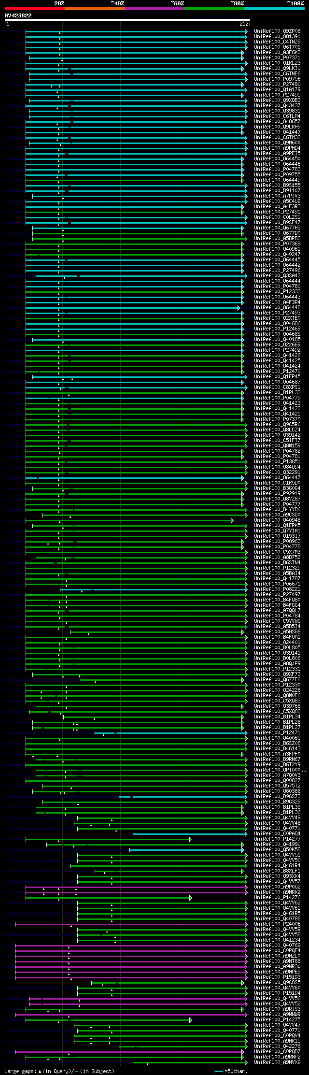Image resolution: width=309 pixels, height=1075 pixels.
Task: Select label UniRef100_B9I107
Action: tap(277, 191)
